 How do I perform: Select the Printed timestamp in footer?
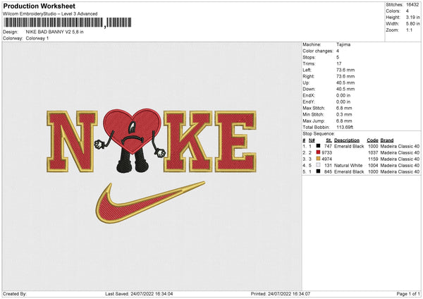[281, 293]
